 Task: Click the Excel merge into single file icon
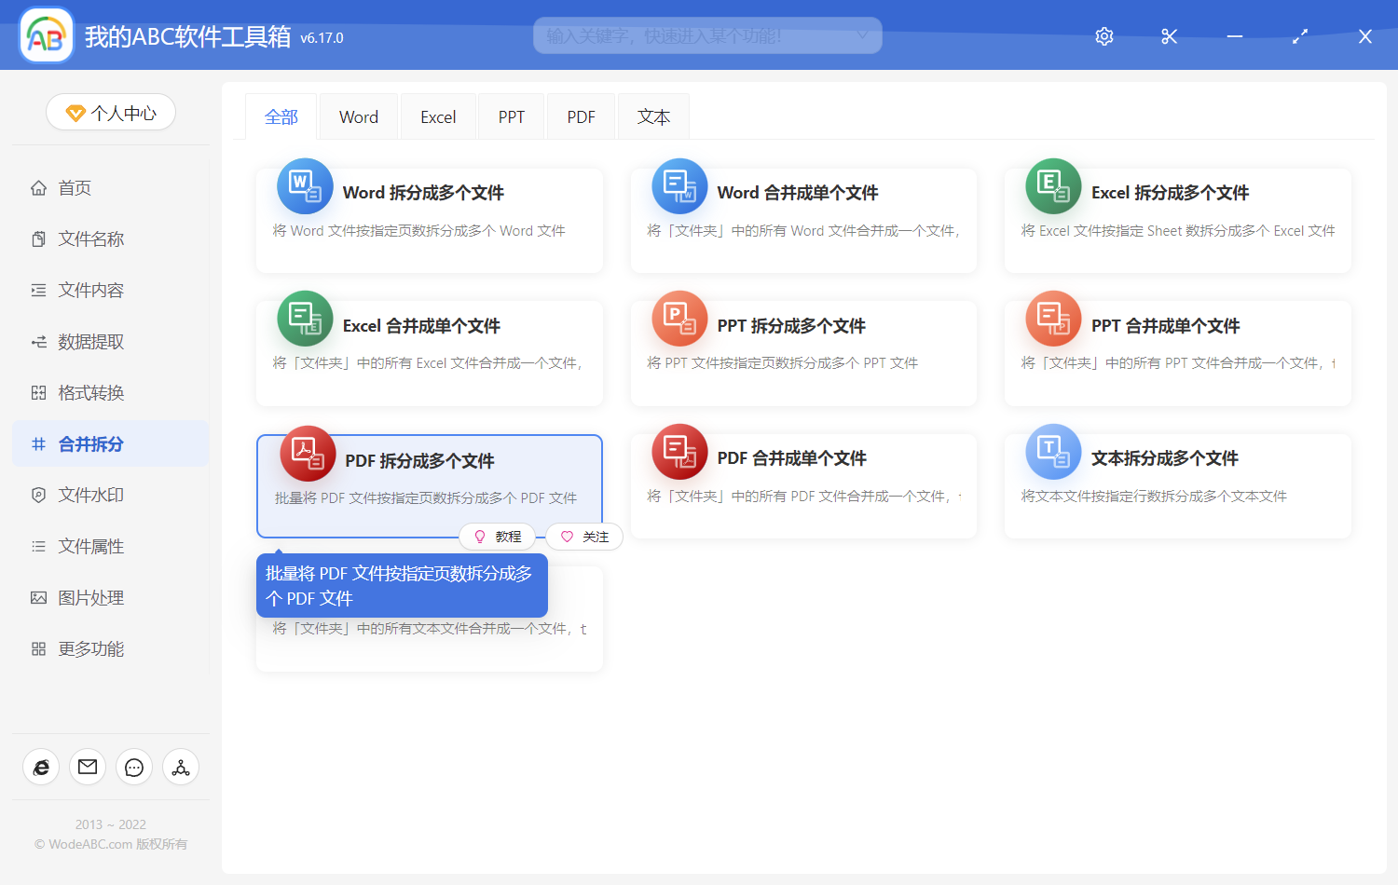tap(305, 319)
